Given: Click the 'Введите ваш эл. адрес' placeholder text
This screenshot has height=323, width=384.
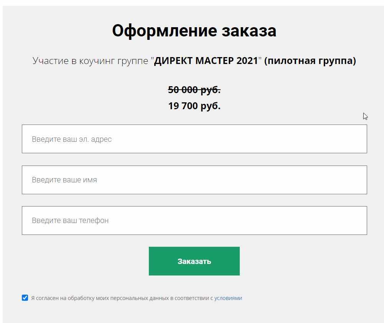Looking at the screenshot, I should pos(72,139).
